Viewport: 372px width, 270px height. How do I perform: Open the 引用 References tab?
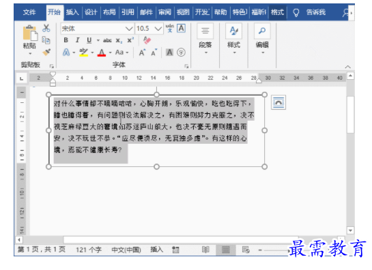coord(128,12)
